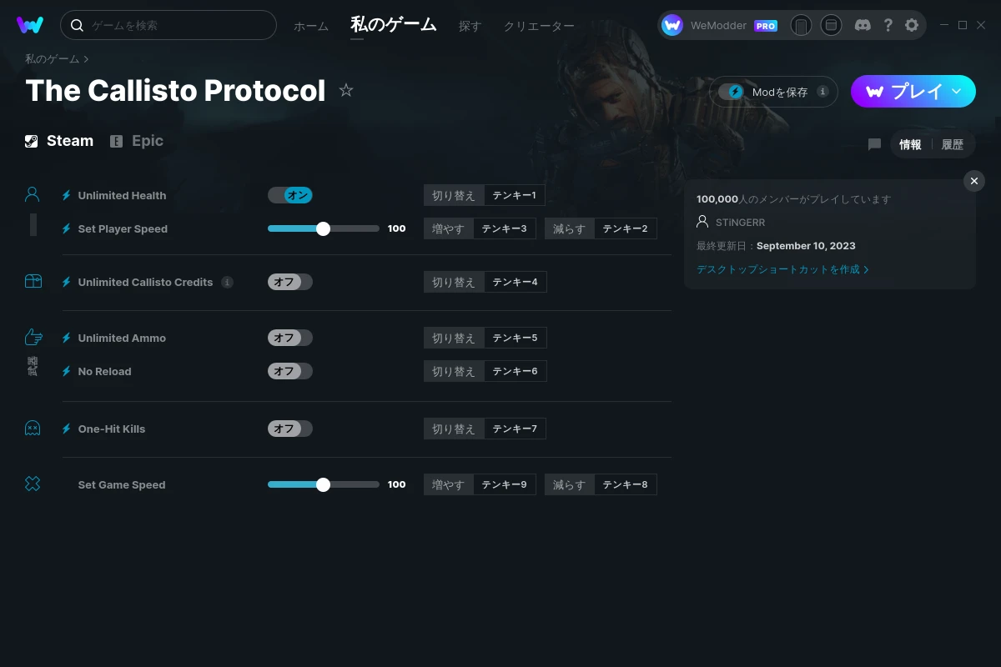Enable One-Hit Kills toggle
Screen dimensions: 1001x667
pyautogui.click(x=290, y=429)
